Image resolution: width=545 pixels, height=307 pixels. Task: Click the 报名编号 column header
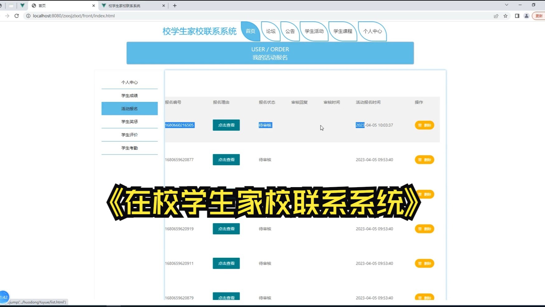coord(173,102)
